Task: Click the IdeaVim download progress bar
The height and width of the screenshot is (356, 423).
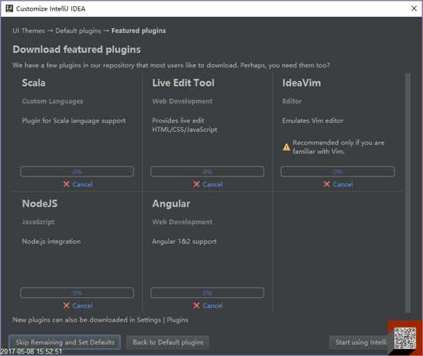Action: [337, 172]
